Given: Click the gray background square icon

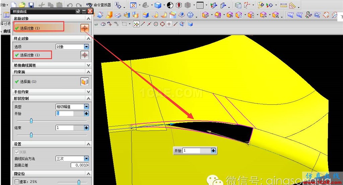Looking at the screenshot, I should [x=200, y=5].
